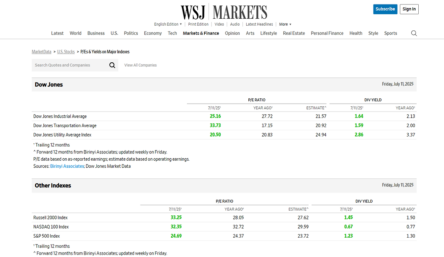This screenshot has width=444, height=257.
Task: Click the Dow Jones section heading
Action: click(x=49, y=85)
